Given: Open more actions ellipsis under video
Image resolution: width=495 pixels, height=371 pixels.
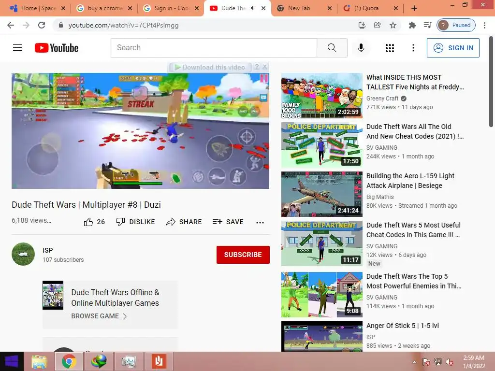Looking at the screenshot, I should 260,222.
